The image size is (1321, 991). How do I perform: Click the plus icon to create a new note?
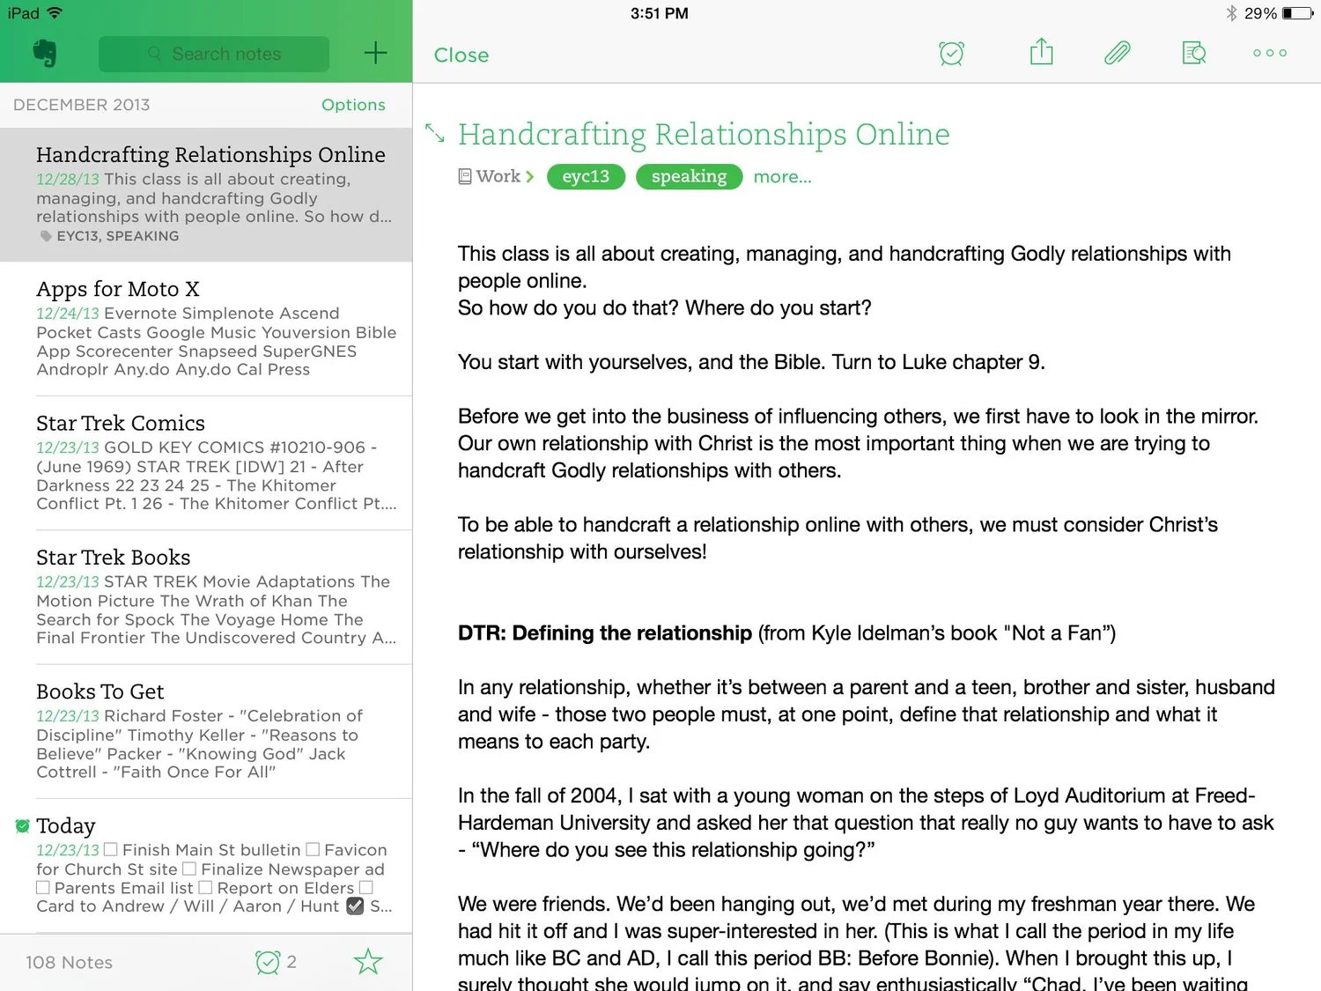click(x=375, y=53)
